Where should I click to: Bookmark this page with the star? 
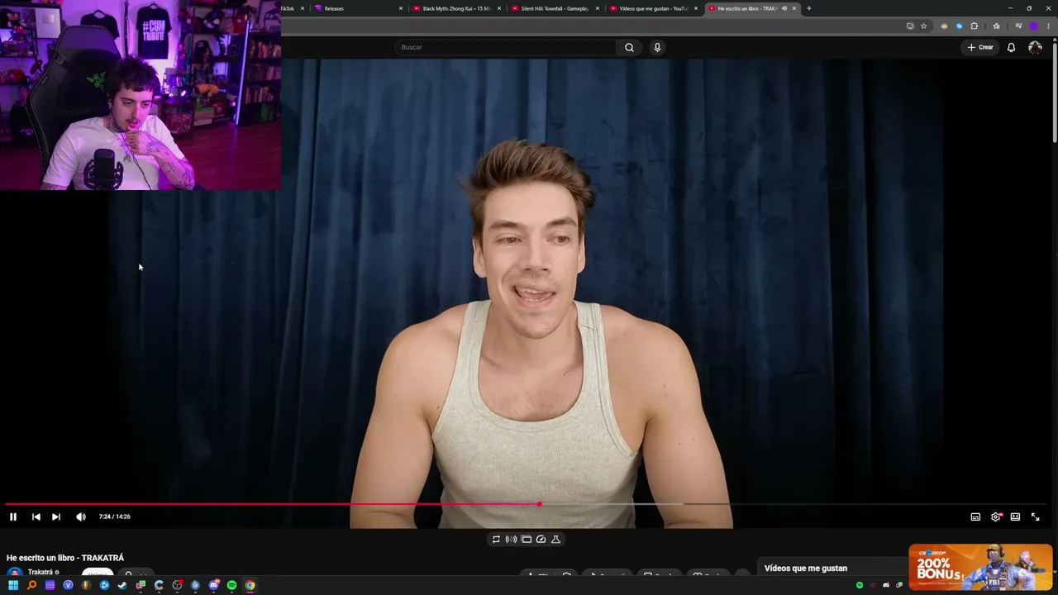pyautogui.click(x=923, y=26)
